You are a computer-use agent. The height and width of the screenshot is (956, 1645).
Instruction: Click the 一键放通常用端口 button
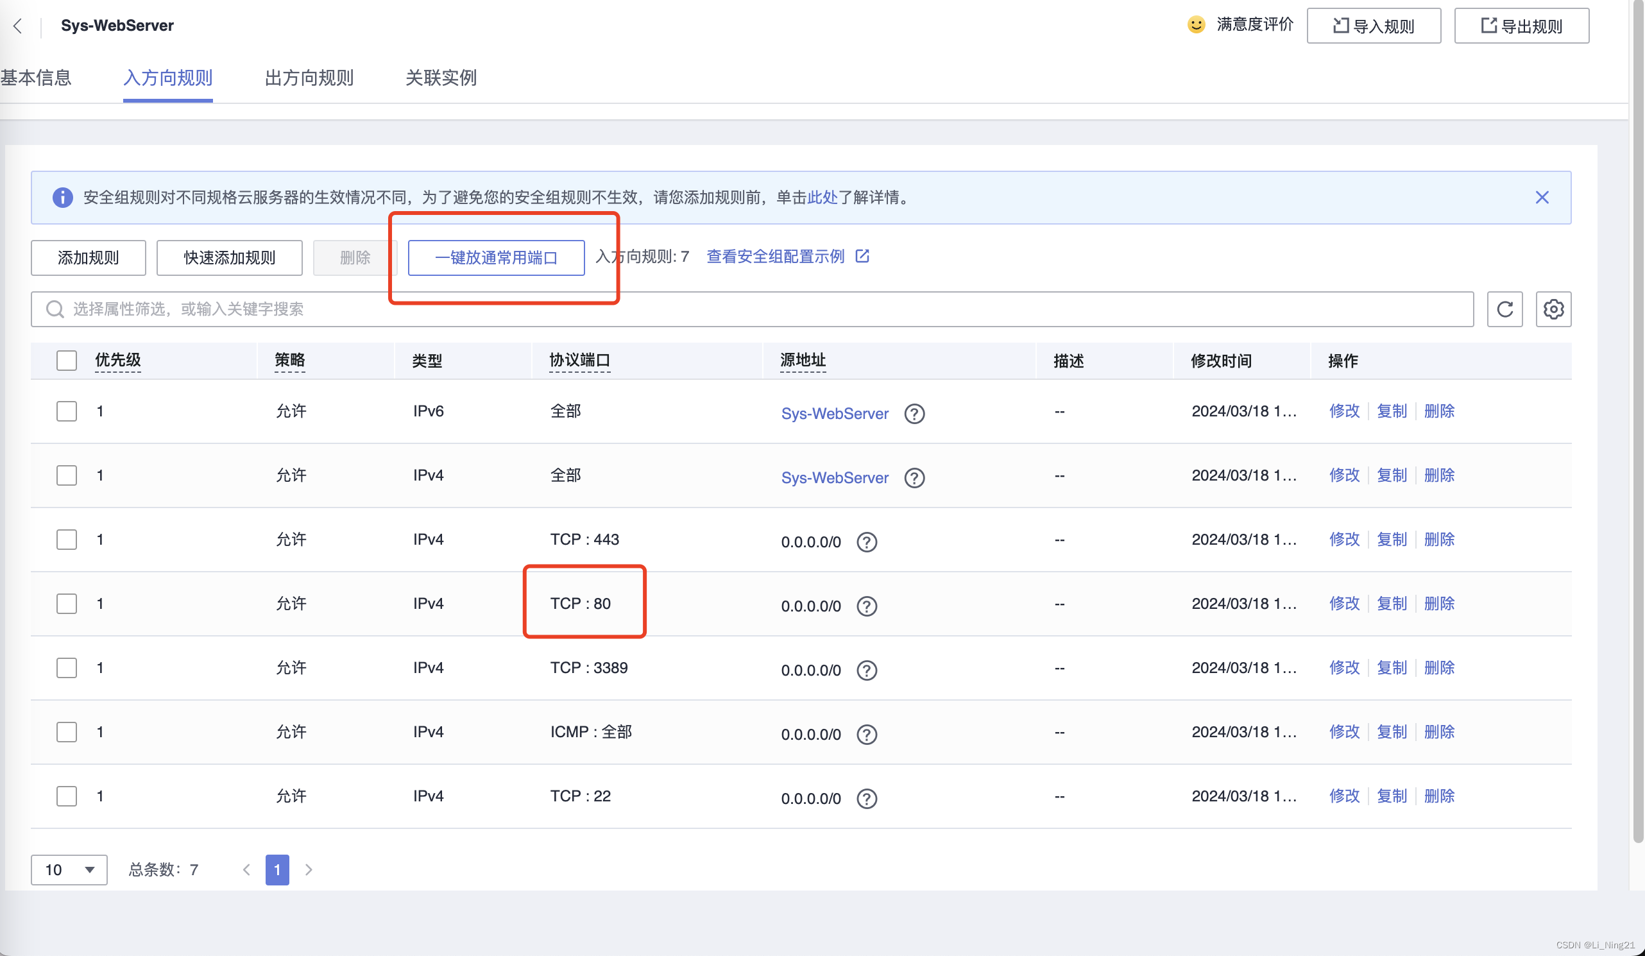click(495, 257)
